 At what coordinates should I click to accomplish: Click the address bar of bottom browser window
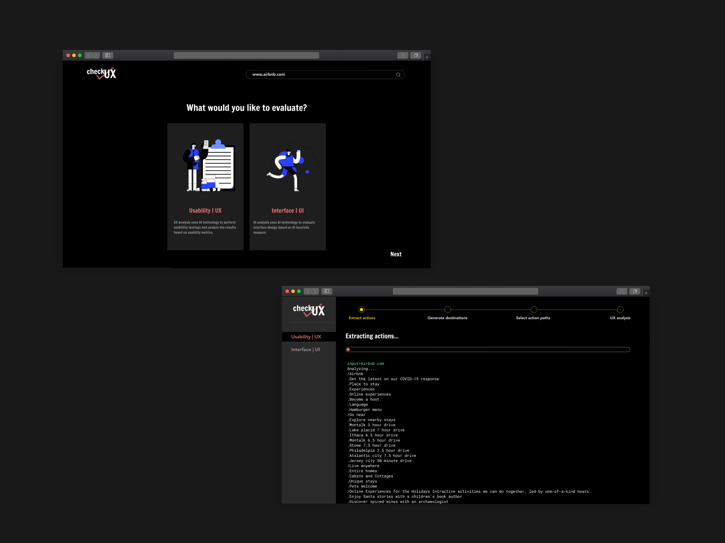465,291
